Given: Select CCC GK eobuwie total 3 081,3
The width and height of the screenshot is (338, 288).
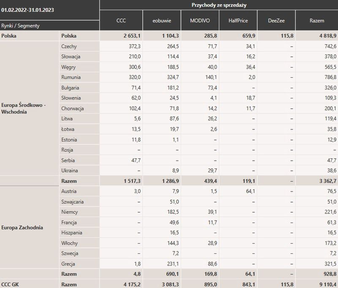Looking at the screenshot, I should point(170,284).
